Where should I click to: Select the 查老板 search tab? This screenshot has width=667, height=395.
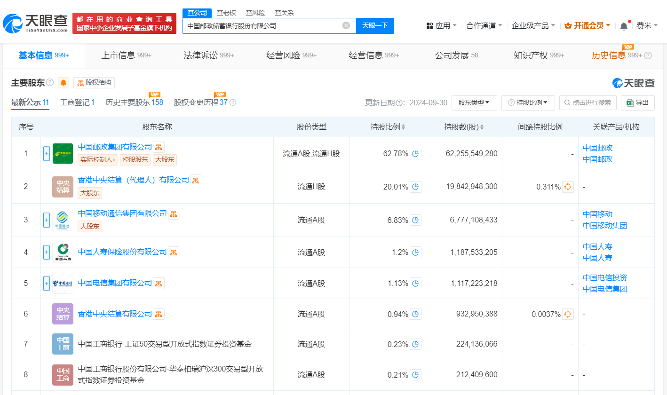click(226, 13)
